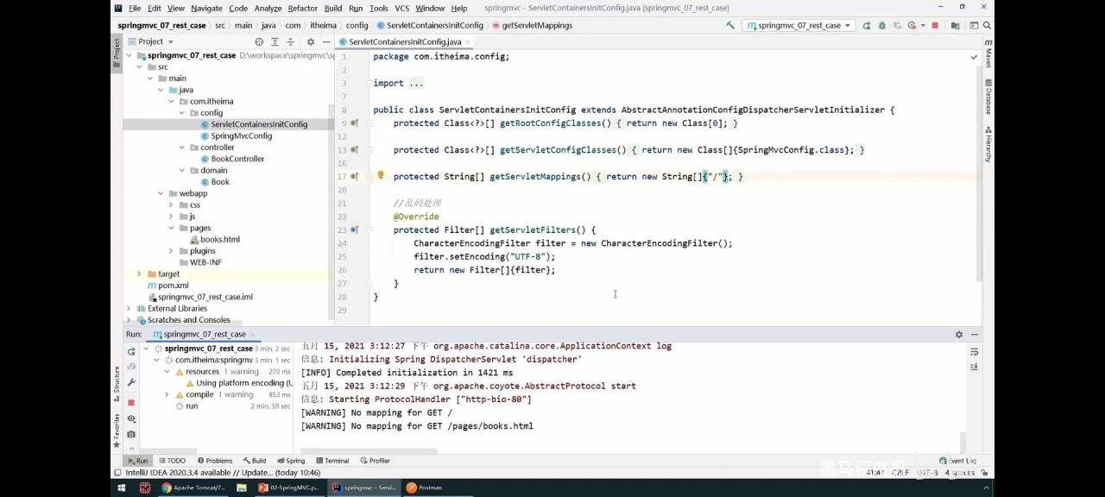Select the ServletContainersInitConfig.java editor tab
Screen dimensions: 1105x497
(x=405, y=41)
